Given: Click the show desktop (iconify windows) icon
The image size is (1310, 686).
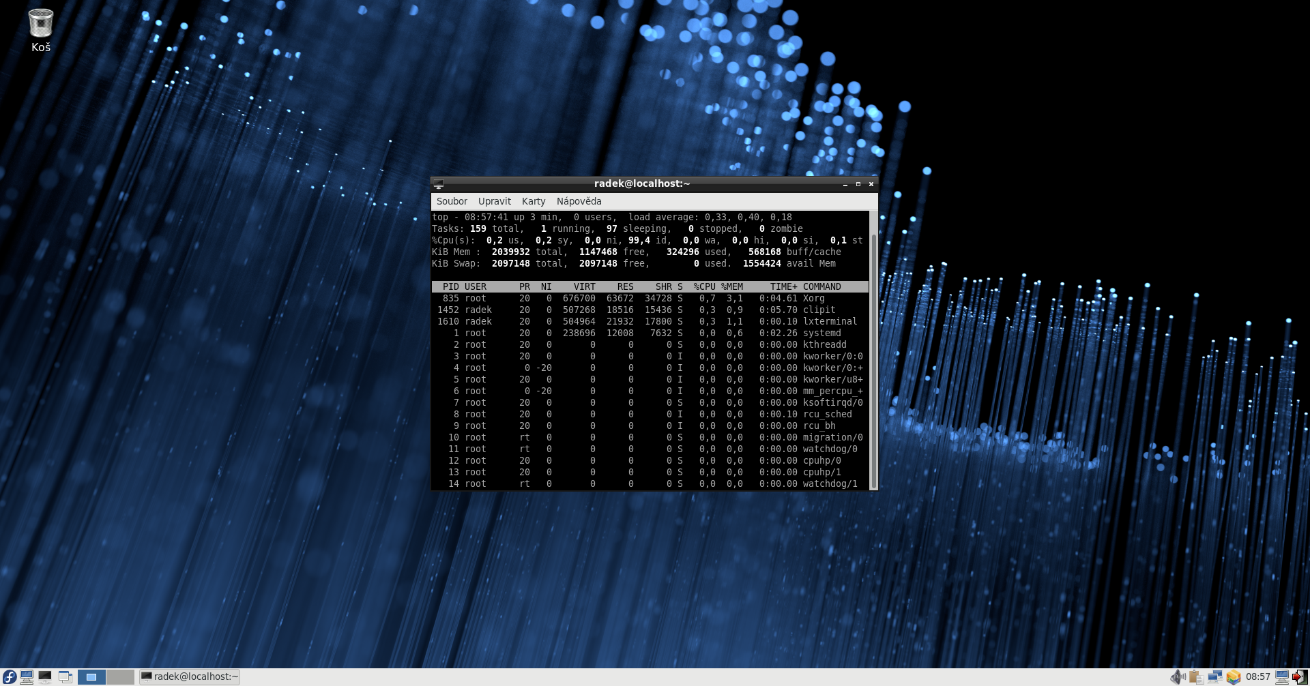Looking at the screenshot, I should 65,676.
